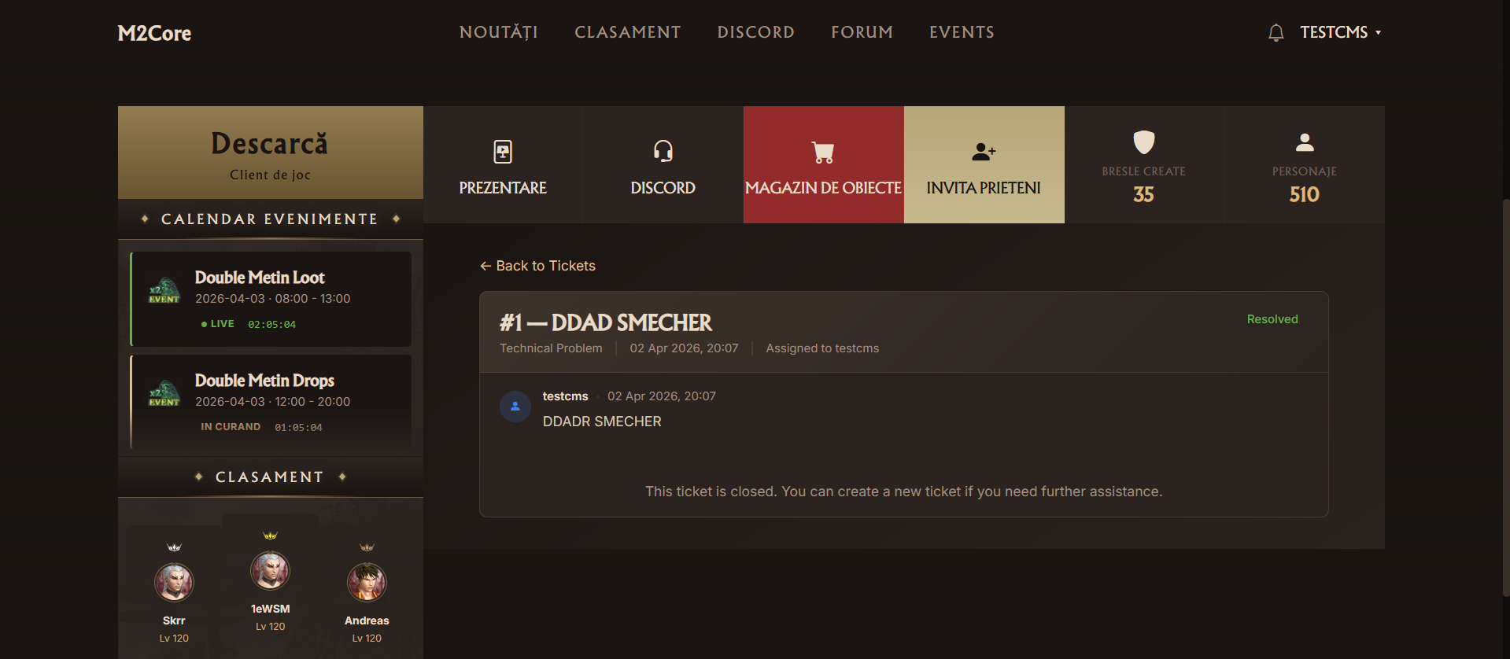Click testcms user avatar in ticket

coord(515,407)
